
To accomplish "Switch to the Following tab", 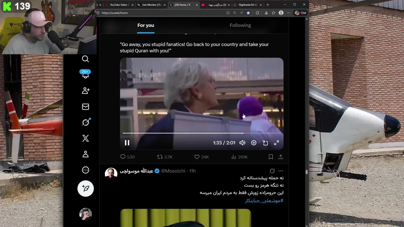I will [x=240, y=25].
